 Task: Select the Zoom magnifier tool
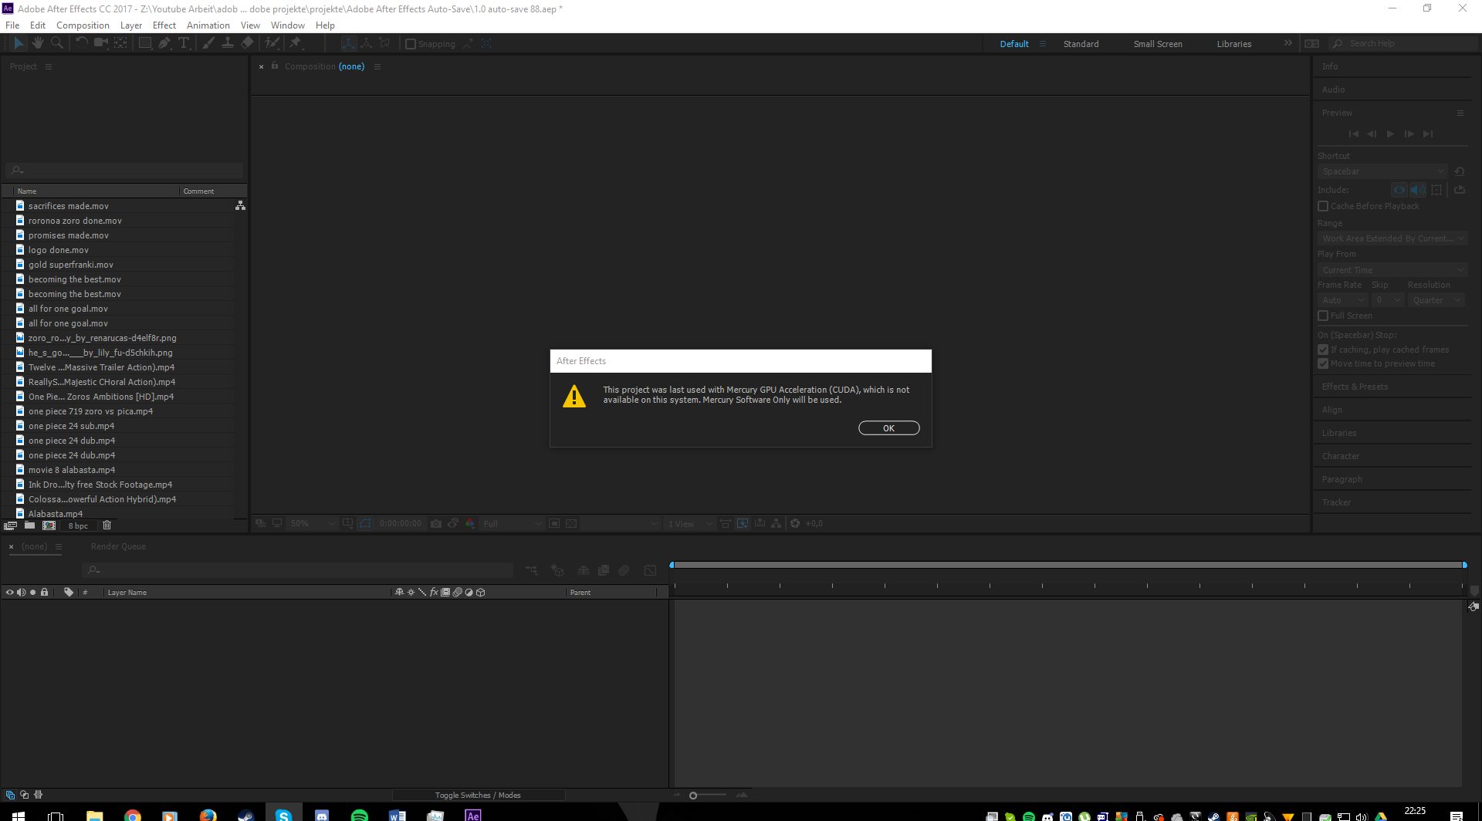tap(56, 43)
